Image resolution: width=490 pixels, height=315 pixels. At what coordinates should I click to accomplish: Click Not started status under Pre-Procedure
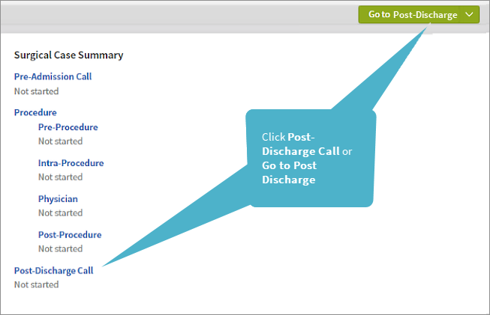point(60,141)
